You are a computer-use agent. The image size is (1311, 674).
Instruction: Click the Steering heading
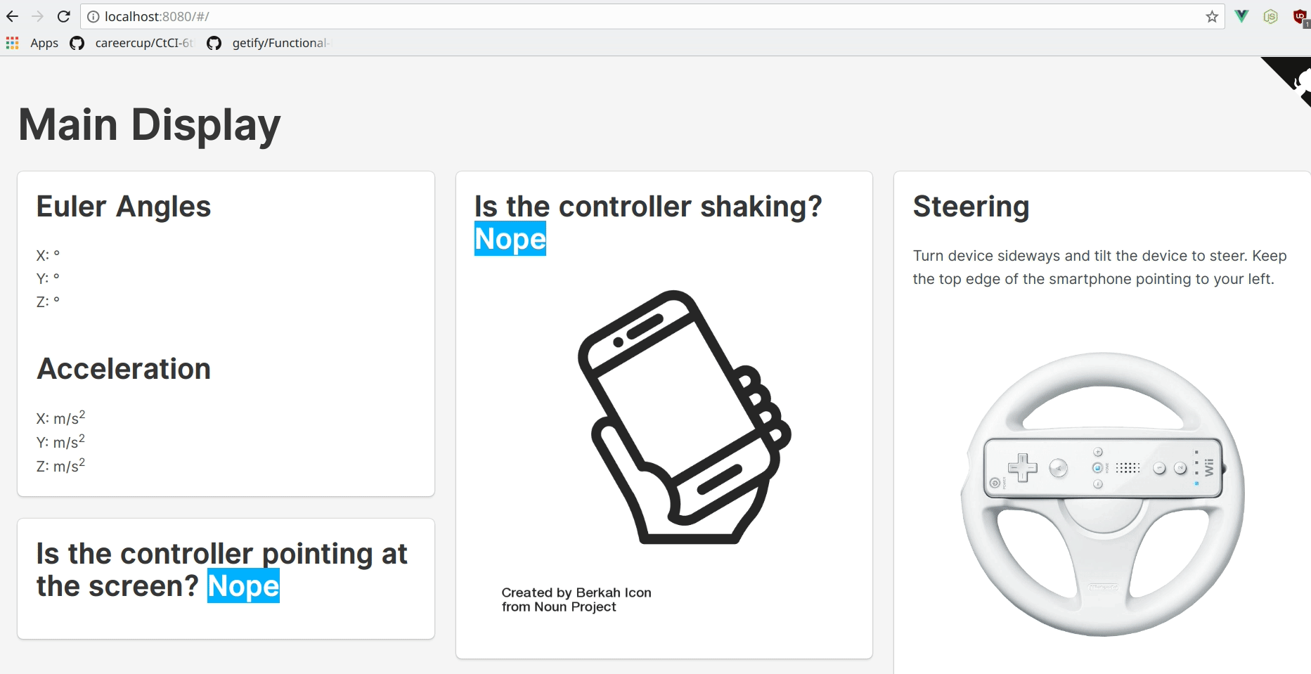971,207
